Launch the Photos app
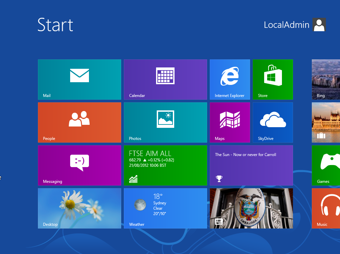Image resolution: width=340 pixels, height=254 pixels. [x=165, y=122]
